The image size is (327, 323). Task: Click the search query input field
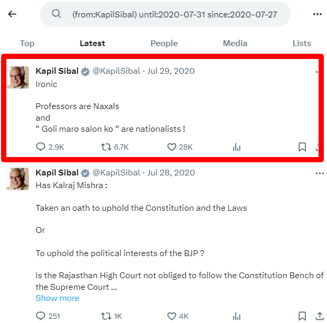click(174, 14)
